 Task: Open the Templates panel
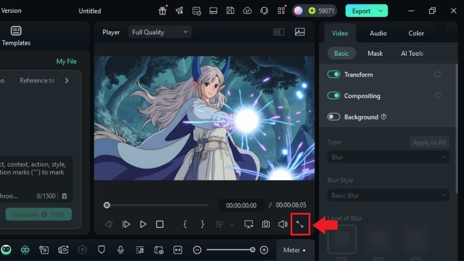pyautogui.click(x=16, y=36)
